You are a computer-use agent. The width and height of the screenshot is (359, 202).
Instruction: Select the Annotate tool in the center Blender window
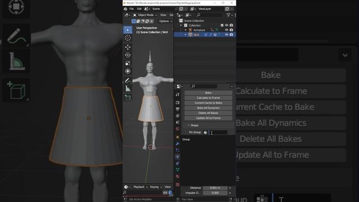click(128, 80)
